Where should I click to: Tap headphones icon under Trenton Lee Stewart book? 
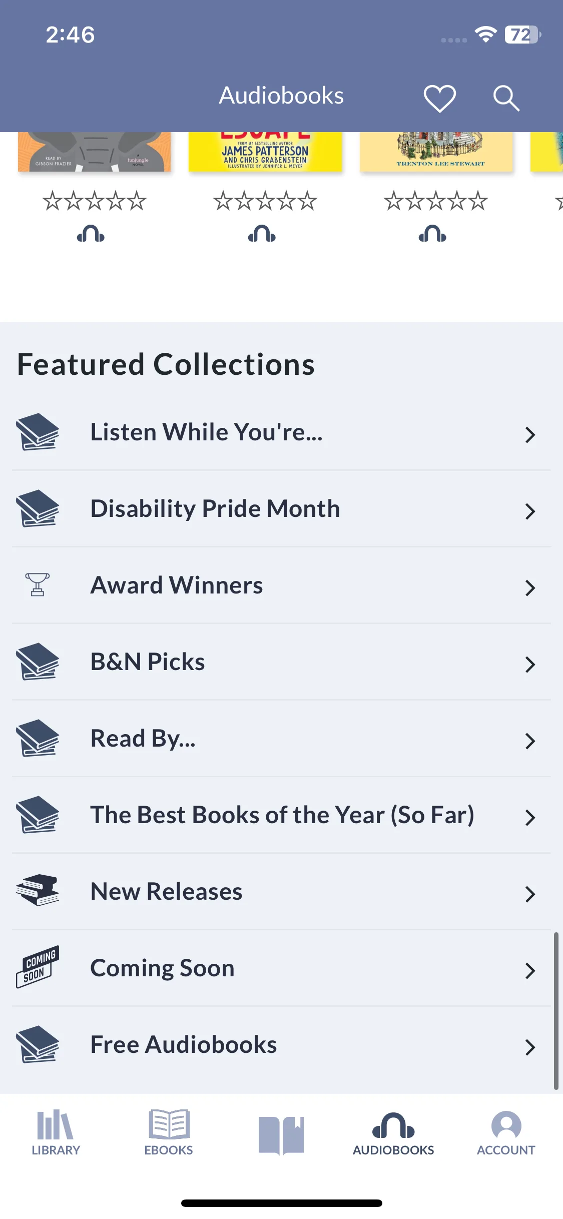(432, 234)
